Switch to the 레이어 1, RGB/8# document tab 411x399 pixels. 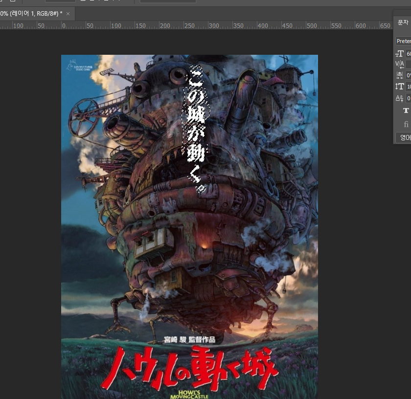[31, 14]
